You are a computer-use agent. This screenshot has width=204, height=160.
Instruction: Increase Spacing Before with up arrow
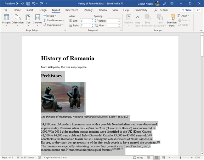coord(119,20)
